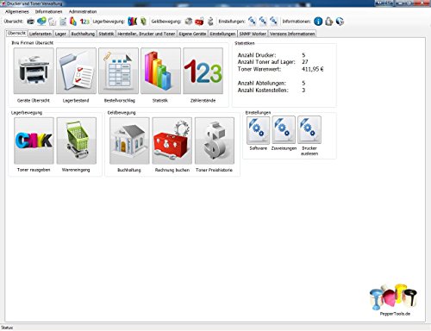Open the Toner Preishistorie dollar sign tile

tap(215, 141)
